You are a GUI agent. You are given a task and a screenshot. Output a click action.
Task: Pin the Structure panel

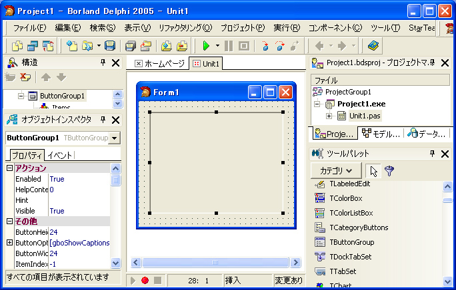(103, 63)
